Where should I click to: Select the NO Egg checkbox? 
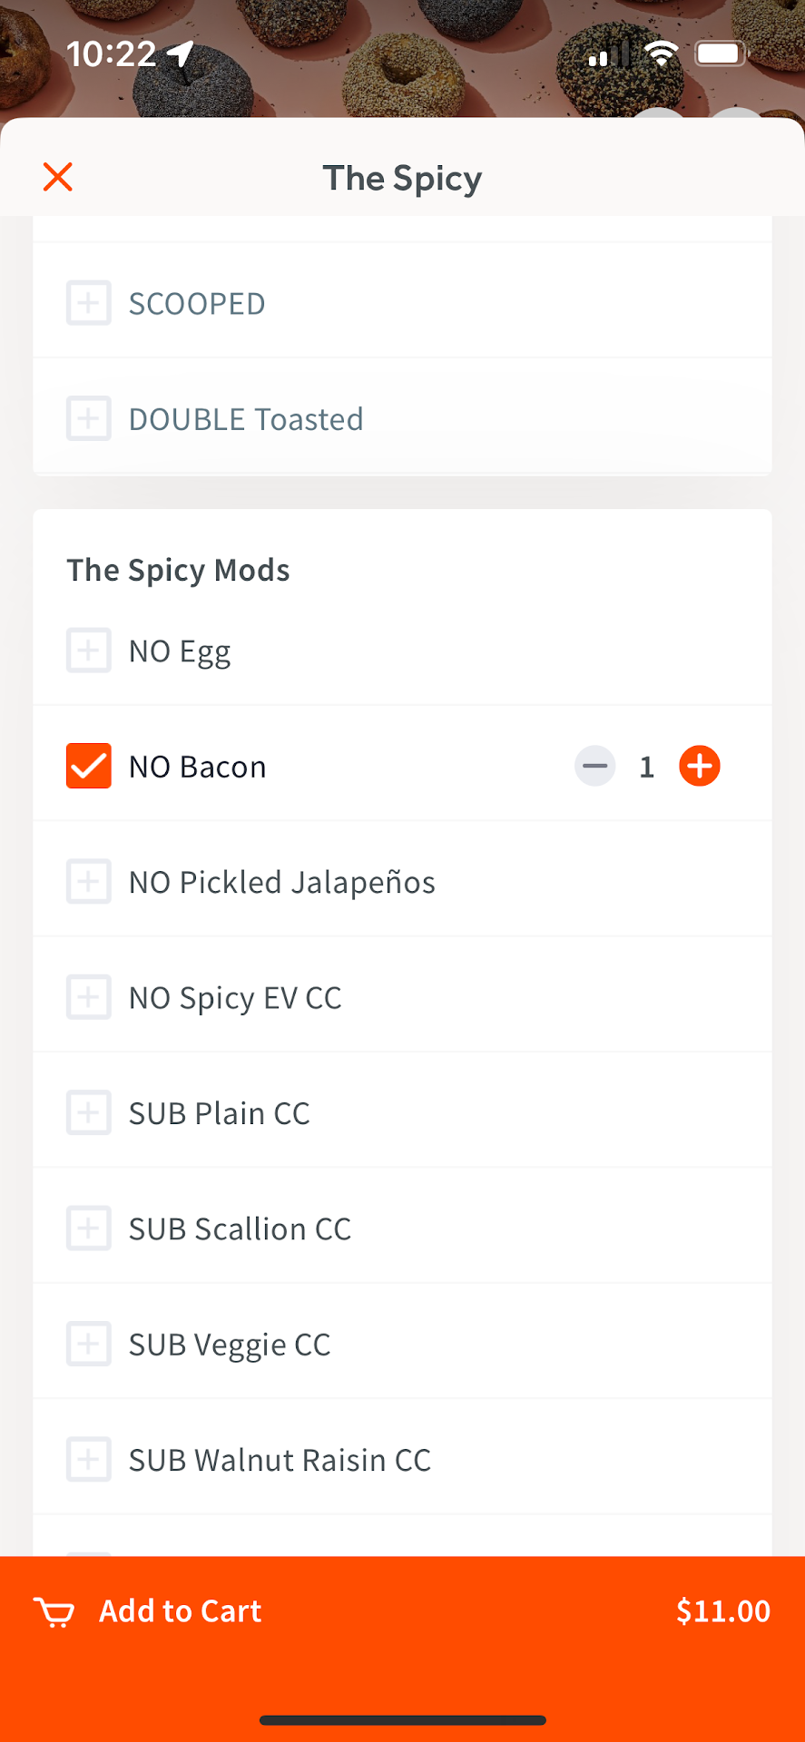pos(89,651)
